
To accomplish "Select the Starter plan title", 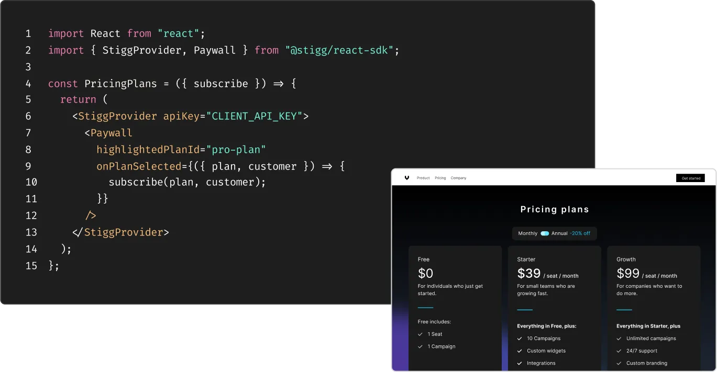I will (x=526, y=260).
